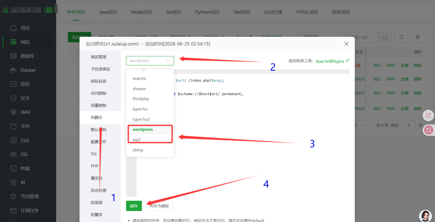435x222 pixels.
Task: Check the first site row checkbox
Action: tap(73, 65)
